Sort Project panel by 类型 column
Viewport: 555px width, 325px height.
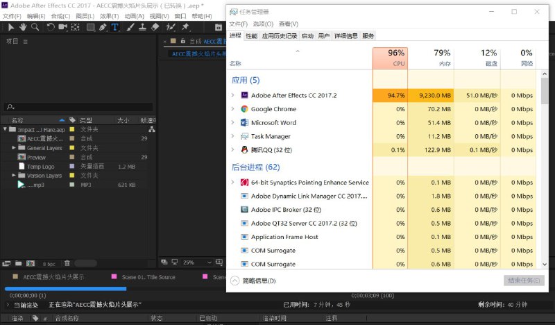click(x=86, y=121)
